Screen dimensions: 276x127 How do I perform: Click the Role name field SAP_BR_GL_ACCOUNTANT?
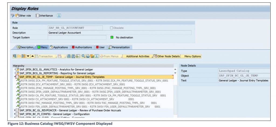point(75,28)
